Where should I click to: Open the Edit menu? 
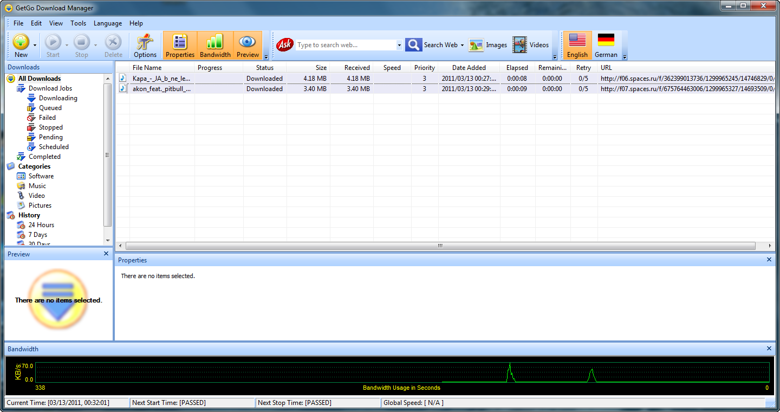pyautogui.click(x=36, y=23)
